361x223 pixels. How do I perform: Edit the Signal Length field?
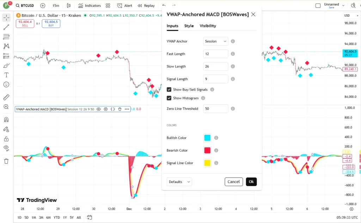coord(215,79)
